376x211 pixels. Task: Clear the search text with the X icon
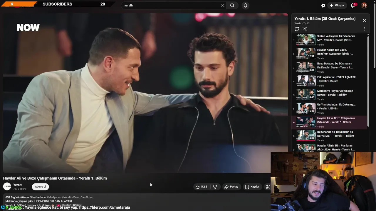223,5
